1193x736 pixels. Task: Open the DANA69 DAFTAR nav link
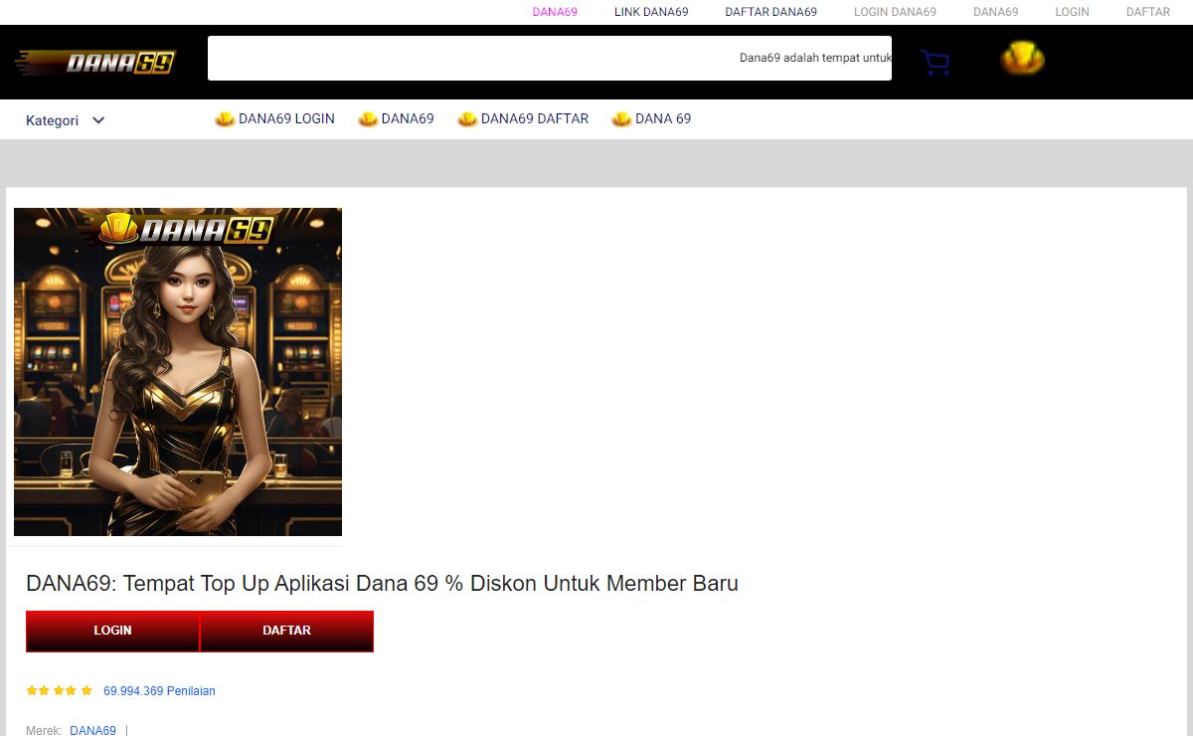523,118
